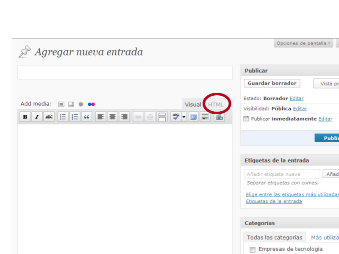
Task: Edit the Visibilidad Pública setting
Action: tap(300, 109)
